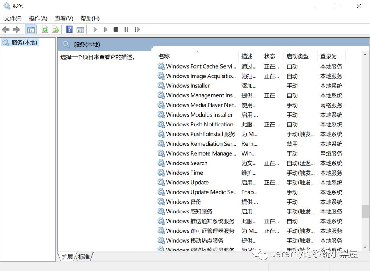Click the Forward arrow toolbar icon
This screenshot has width=370, height=271.
pyautogui.click(x=16, y=29)
